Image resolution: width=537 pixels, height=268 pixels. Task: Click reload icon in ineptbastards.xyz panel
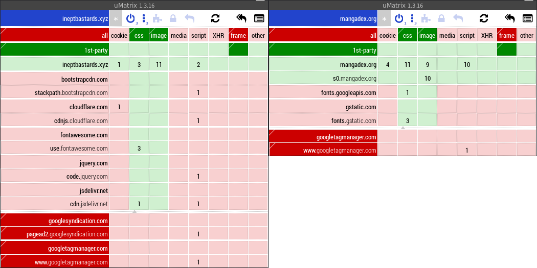215,18
